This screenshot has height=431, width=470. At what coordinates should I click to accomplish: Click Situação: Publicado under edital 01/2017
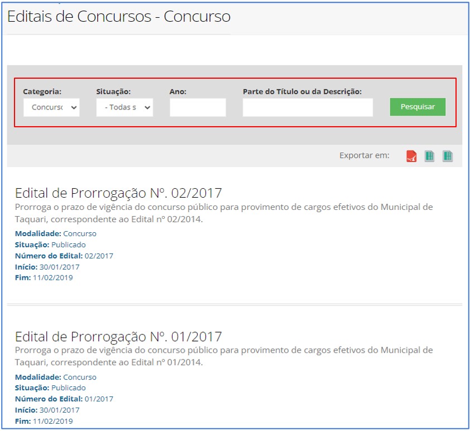pyautogui.click(x=50, y=387)
